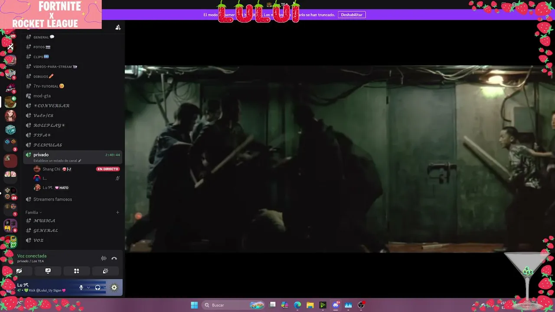Open Microsoft Edge from taskbar

pos(297,305)
